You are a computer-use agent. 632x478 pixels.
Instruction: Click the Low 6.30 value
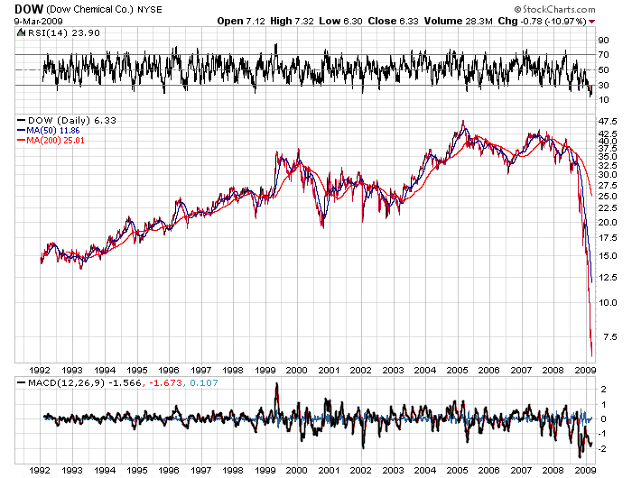tap(340, 21)
